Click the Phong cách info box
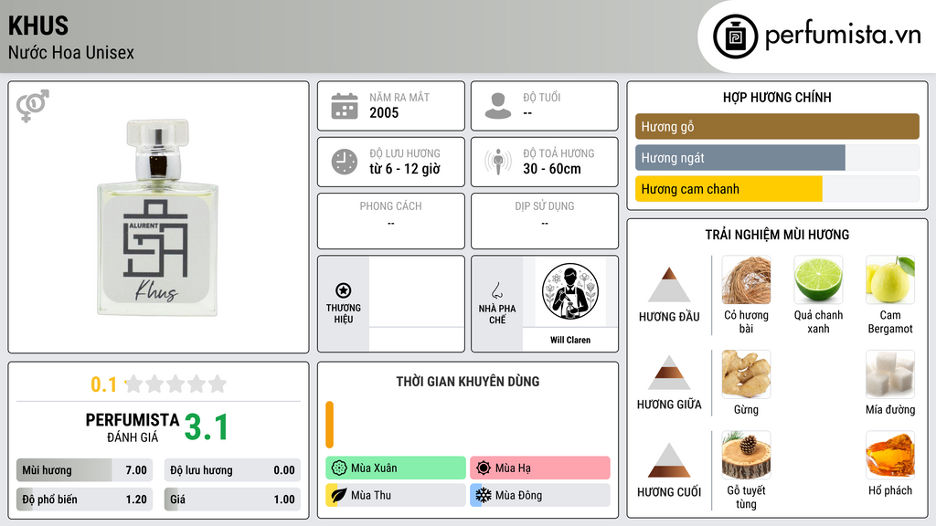This screenshot has width=936, height=526. [391, 221]
